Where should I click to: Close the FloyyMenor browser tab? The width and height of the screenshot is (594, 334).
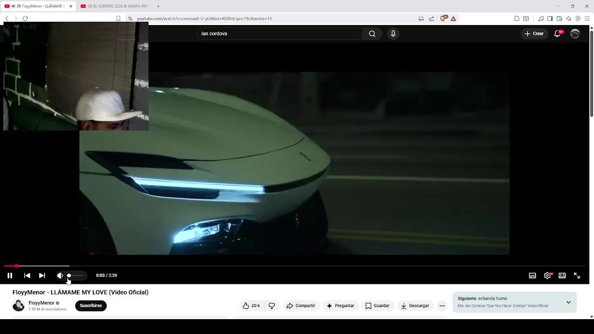(x=71, y=6)
